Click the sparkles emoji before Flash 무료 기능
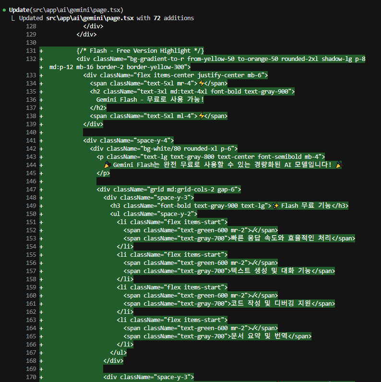381x382 pixels. point(275,205)
